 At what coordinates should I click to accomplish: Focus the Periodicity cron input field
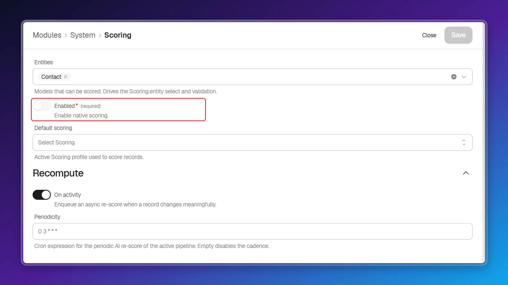click(x=252, y=231)
